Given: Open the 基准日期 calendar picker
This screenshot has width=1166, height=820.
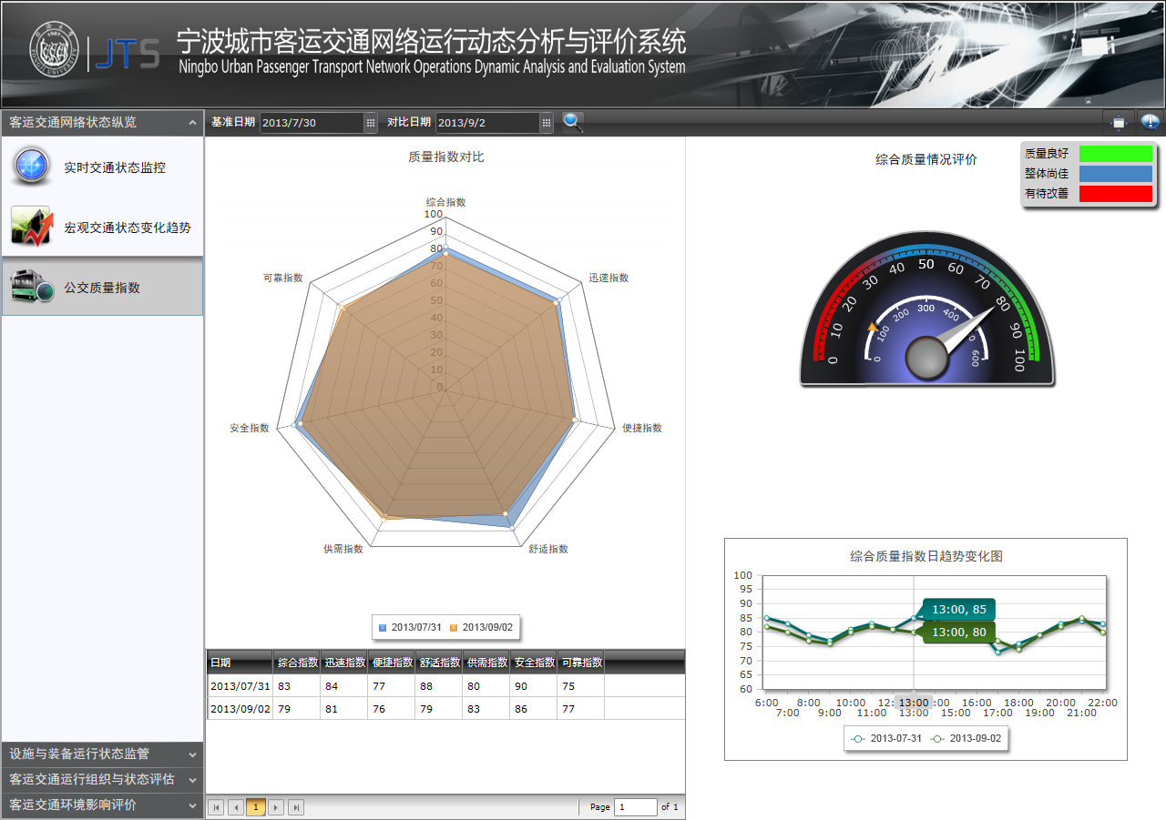Looking at the screenshot, I should click(370, 123).
